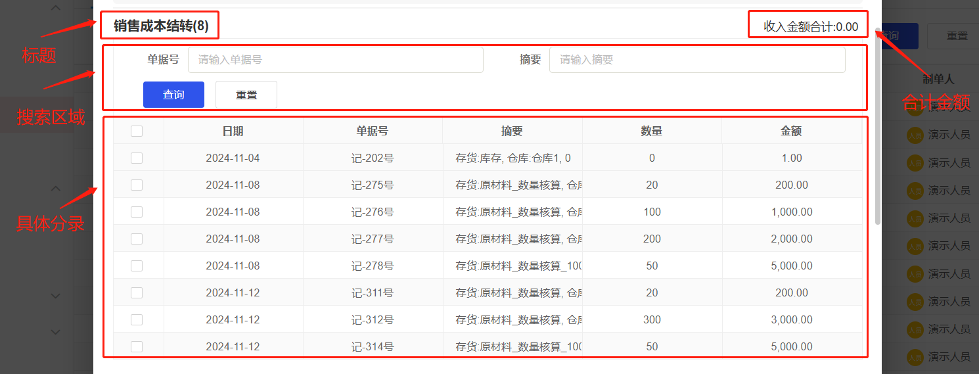979x374 pixels.
Task: Enable the checkbox on row 记-275号
Action: (137, 185)
